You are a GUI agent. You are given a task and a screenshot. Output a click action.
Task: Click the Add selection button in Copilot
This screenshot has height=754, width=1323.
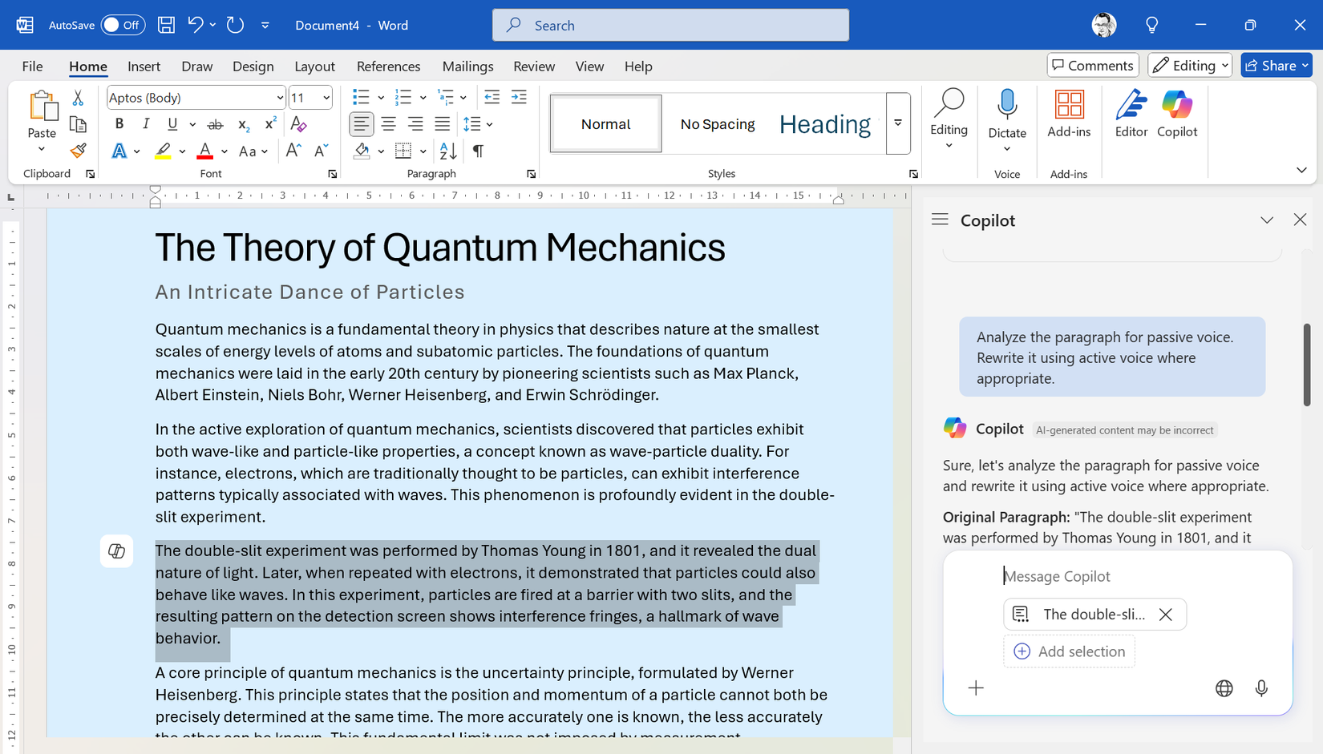[x=1069, y=651]
